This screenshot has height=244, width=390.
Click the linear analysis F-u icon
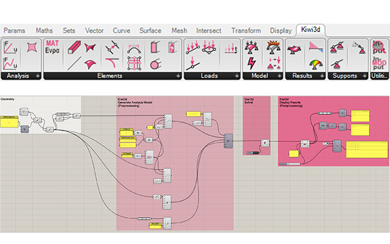point(10,48)
